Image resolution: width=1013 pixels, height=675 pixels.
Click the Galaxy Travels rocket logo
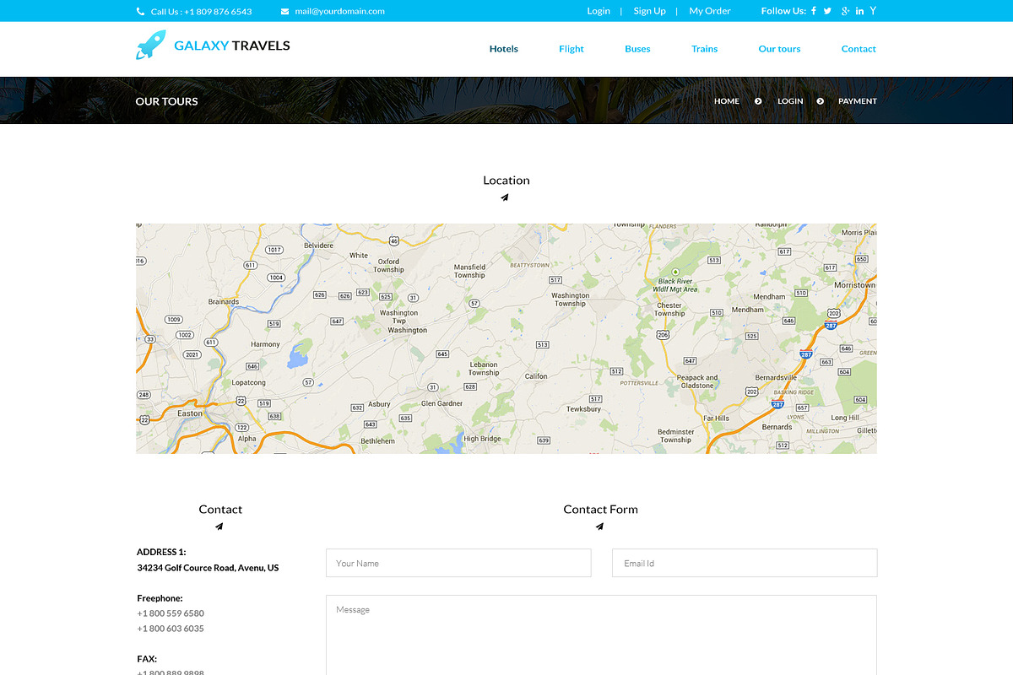coord(150,46)
